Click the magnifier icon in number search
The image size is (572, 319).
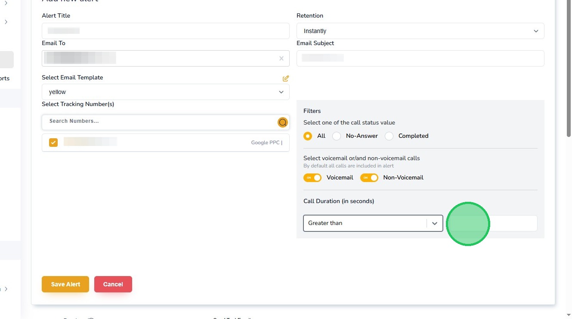[282, 122]
